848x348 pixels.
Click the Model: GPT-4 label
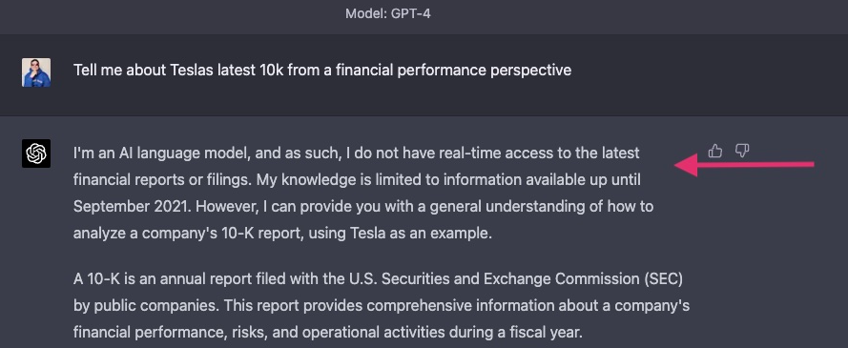pyautogui.click(x=388, y=13)
